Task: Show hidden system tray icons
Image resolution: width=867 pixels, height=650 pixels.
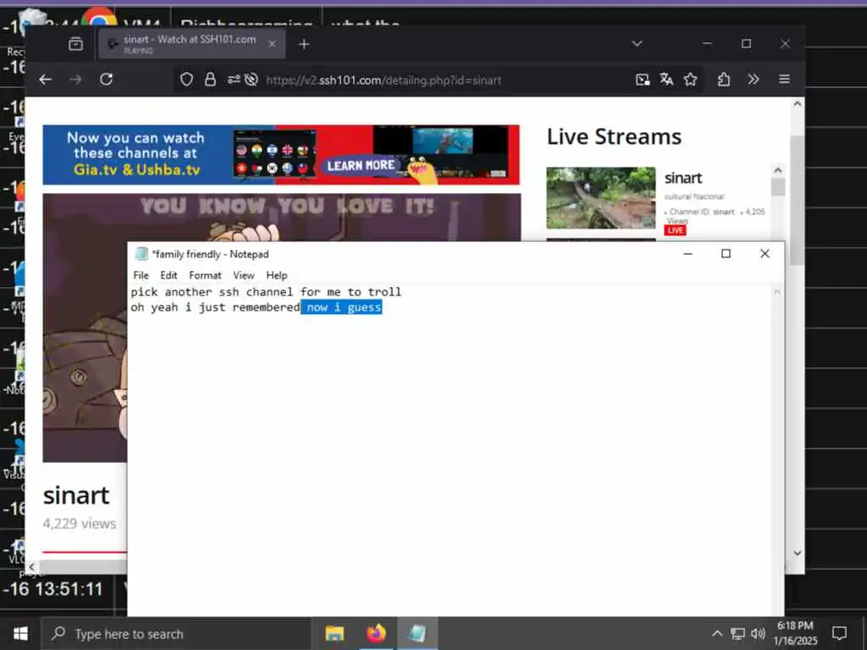Action: (x=716, y=633)
